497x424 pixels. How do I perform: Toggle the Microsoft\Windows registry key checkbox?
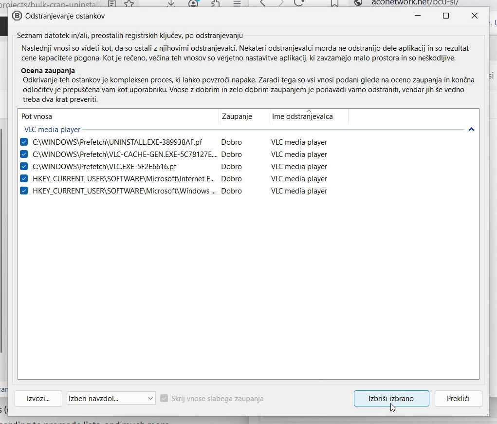[24, 191]
